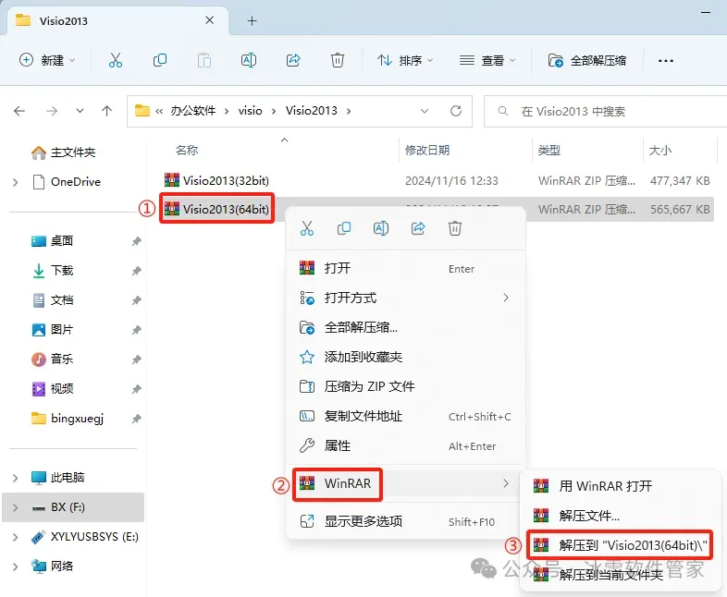Choose 压缩为 ZIP 文件 menu entry

pyautogui.click(x=406, y=386)
